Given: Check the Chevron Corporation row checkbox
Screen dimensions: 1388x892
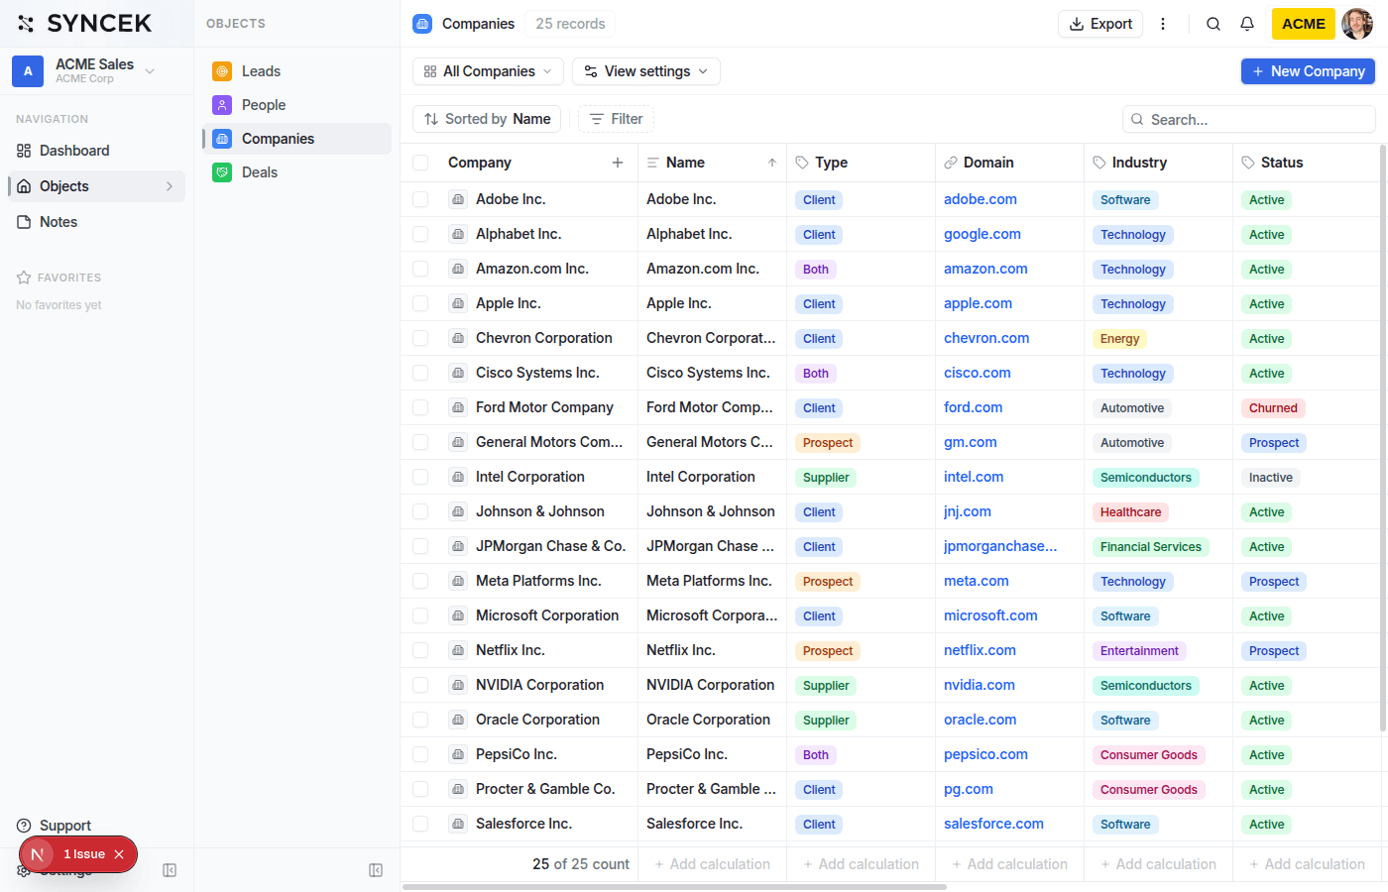Looking at the screenshot, I should click(420, 338).
